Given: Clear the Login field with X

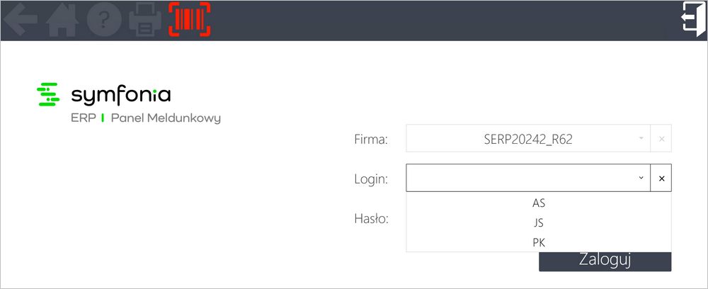Looking at the screenshot, I should tap(661, 178).
